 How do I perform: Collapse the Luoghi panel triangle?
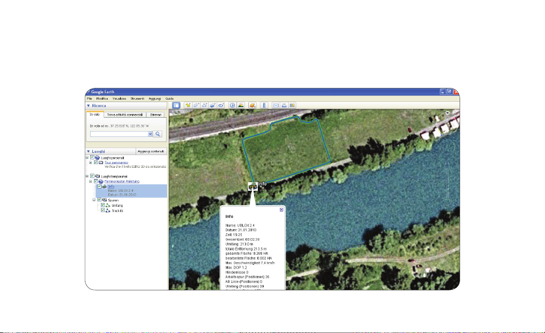pos(88,152)
